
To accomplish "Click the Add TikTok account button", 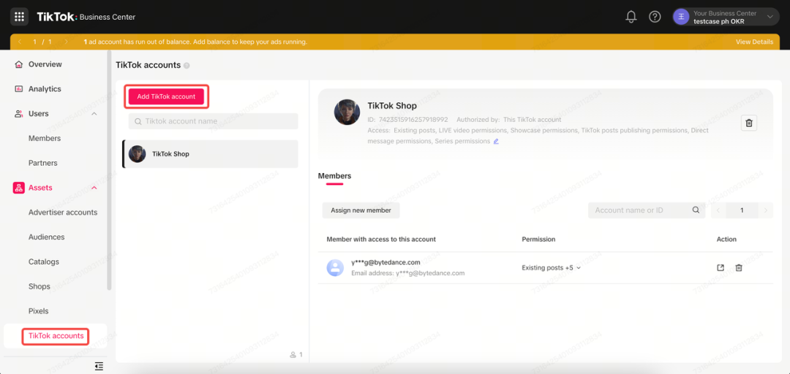I will [x=166, y=96].
